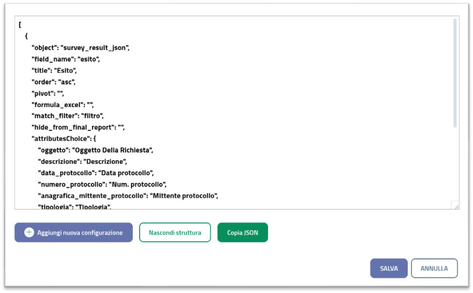
Task: Click the "oggetto" attribute line
Action: (95, 150)
